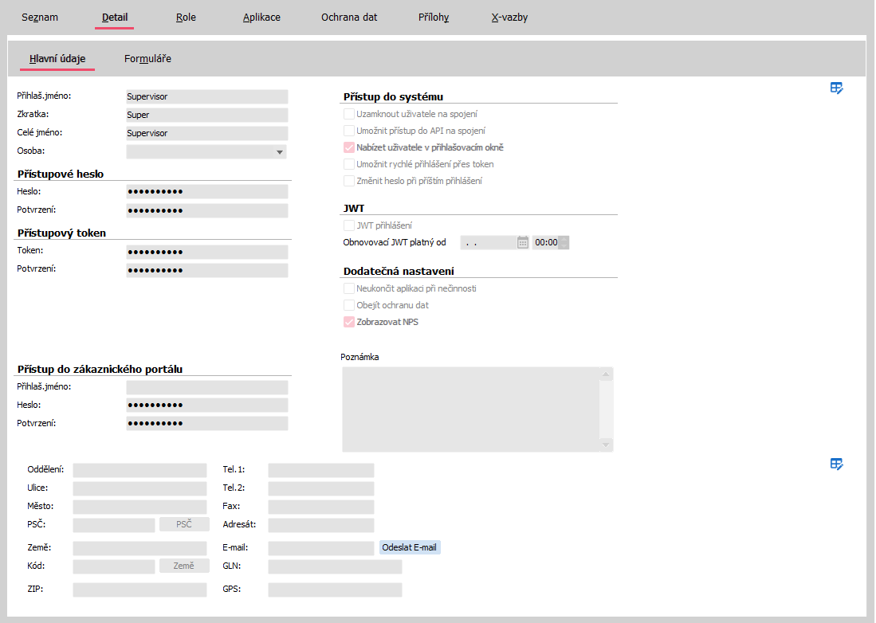
Task: Enable Uzamknout uživatele na spojení checkbox
Action: tap(349, 114)
